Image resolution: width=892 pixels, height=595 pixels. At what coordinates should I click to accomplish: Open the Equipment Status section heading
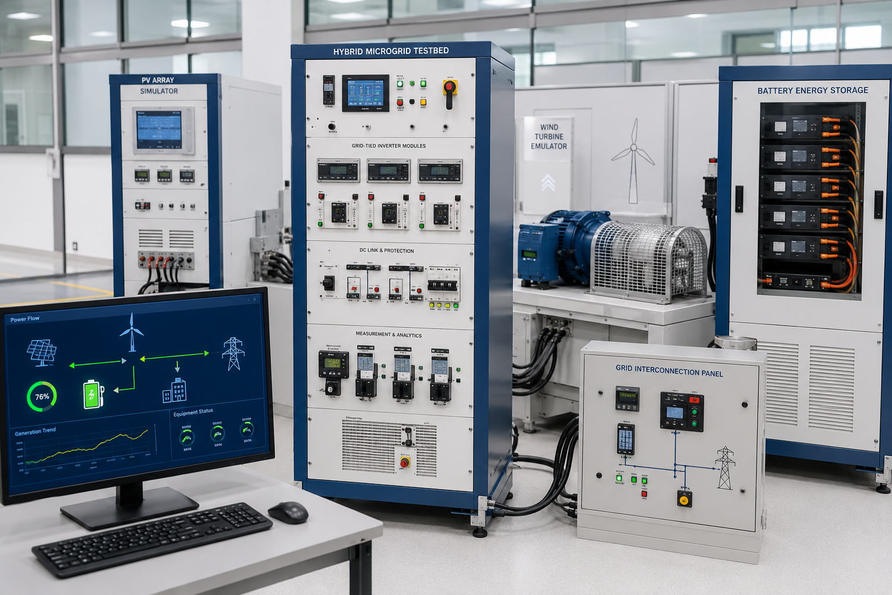193,412
